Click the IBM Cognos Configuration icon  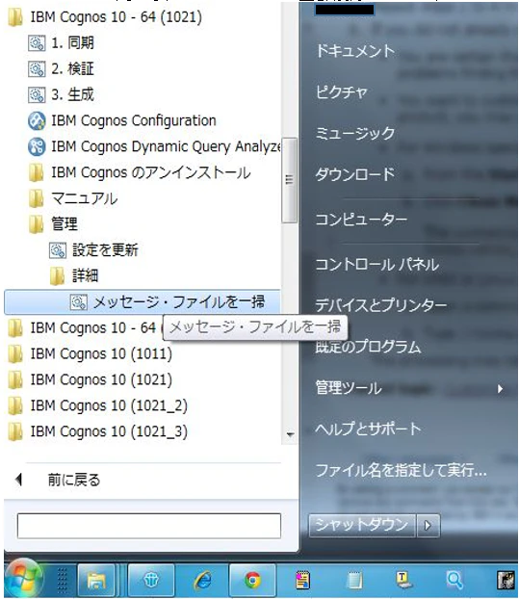click(x=37, y=120)
